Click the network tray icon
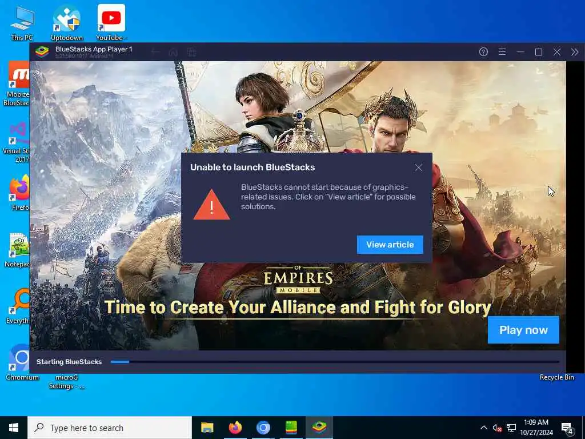The image size is (585, 439). point(511,428)
